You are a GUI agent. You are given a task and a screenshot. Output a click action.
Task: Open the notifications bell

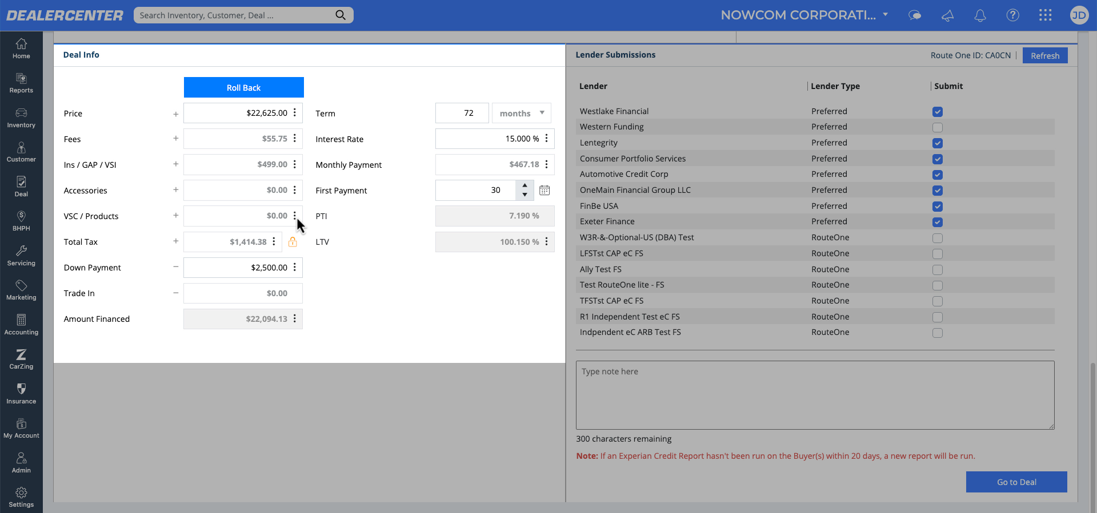click(980, 15)
